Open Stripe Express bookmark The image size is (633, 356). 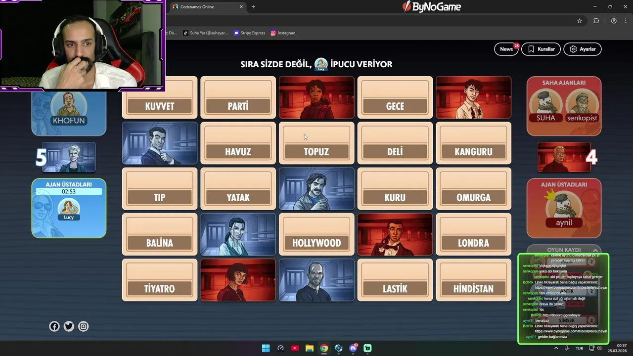tap(250, 33)
